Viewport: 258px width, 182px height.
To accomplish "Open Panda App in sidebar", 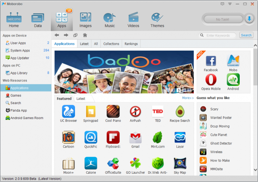I will (x=26, y=110).
